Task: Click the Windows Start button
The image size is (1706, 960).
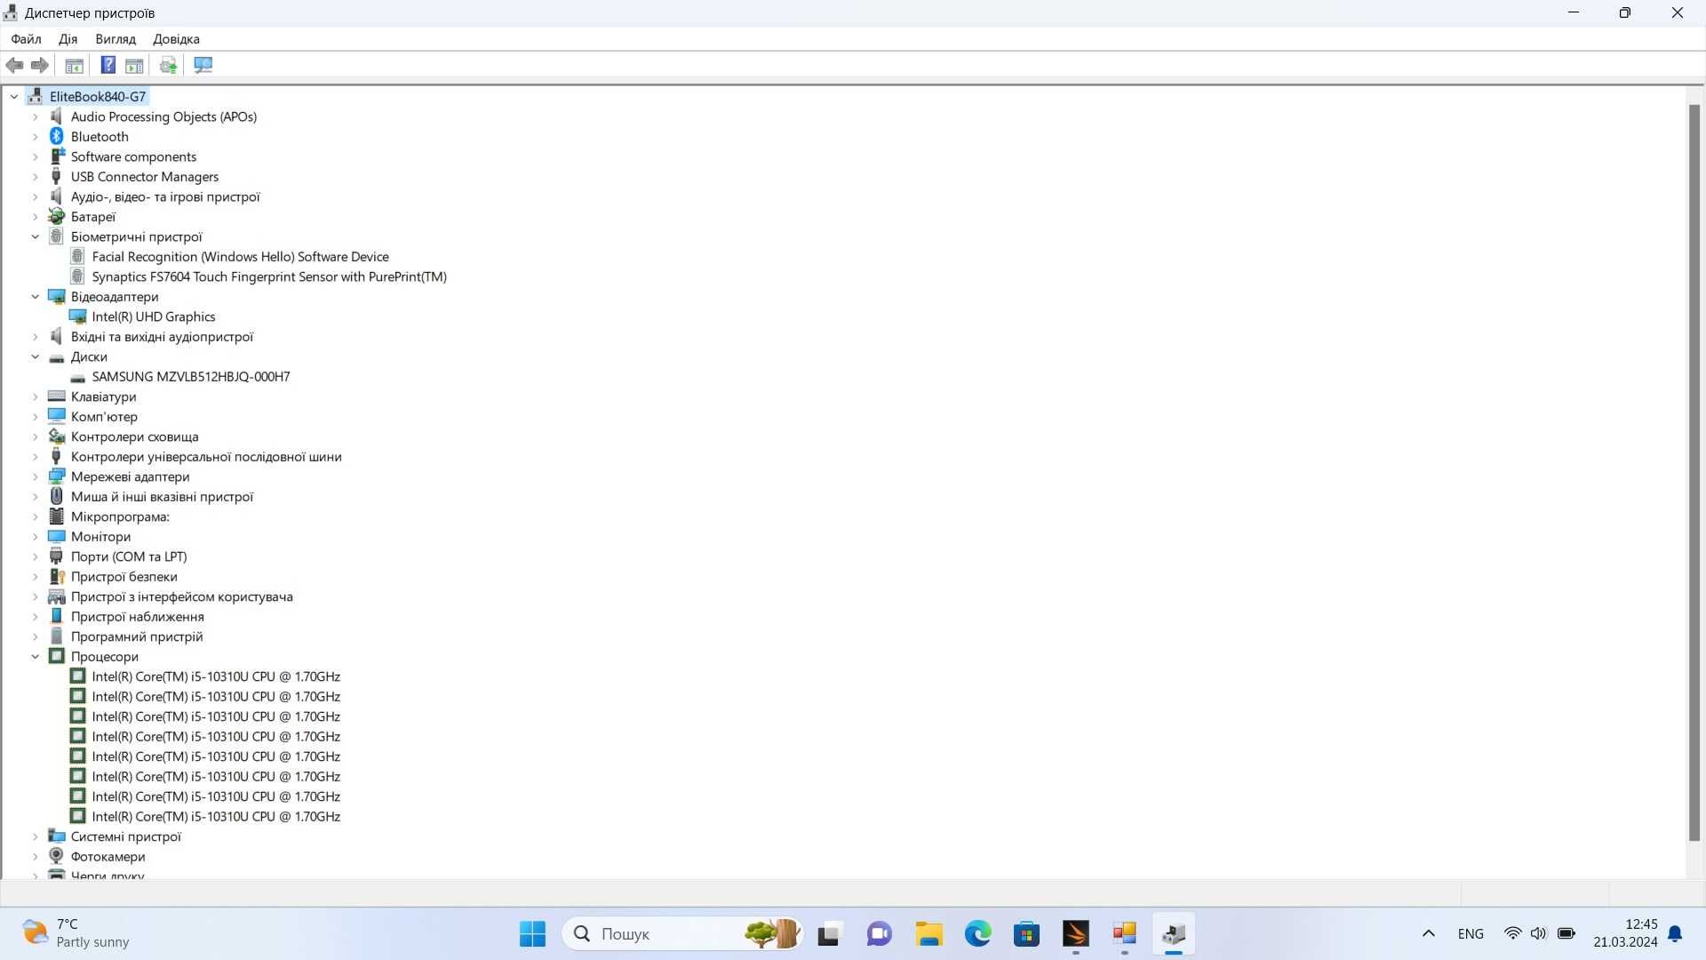Action: click(532, 934)
